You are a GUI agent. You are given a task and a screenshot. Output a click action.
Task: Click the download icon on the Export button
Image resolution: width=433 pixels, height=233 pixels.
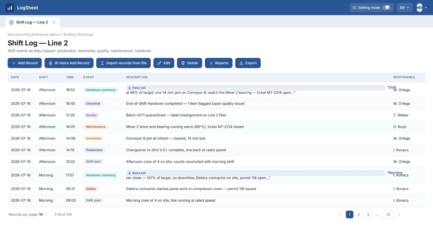pyautogui.click(x=241, y=63)
